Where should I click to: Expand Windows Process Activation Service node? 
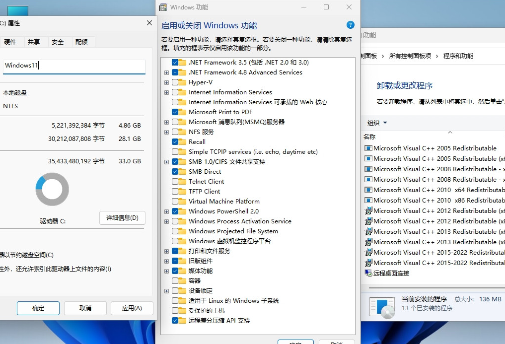pos(166,221)
